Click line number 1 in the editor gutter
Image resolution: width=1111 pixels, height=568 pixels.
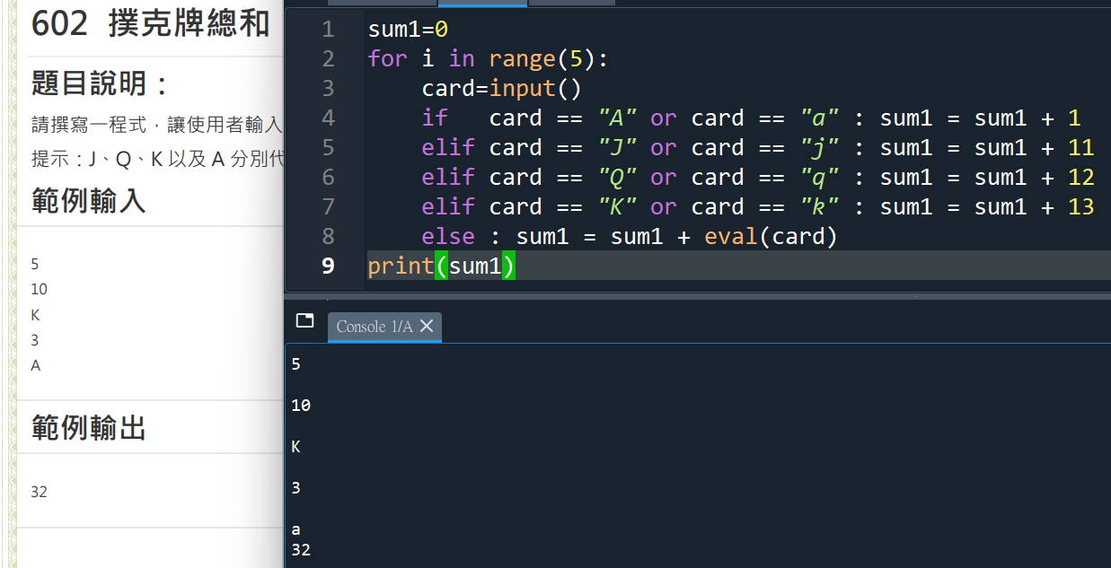click(x=327, y=30)
